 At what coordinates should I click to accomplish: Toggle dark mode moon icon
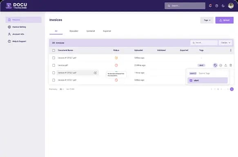223,6
